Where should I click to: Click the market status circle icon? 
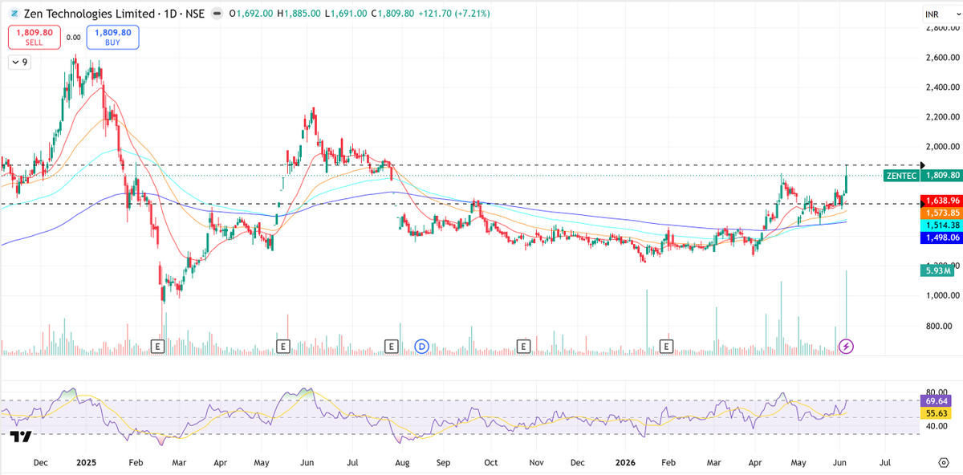point(217,14)
